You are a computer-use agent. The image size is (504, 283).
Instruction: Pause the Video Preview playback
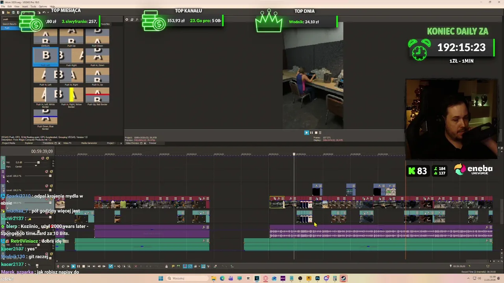click(311, 132)
